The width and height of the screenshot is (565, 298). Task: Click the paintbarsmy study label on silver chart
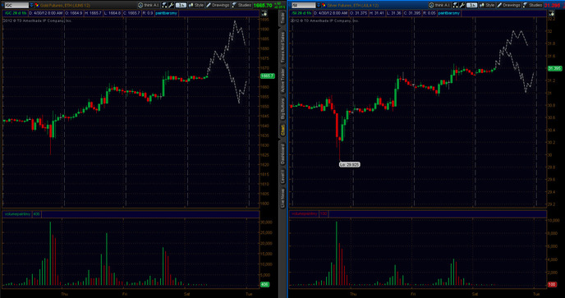449,13
